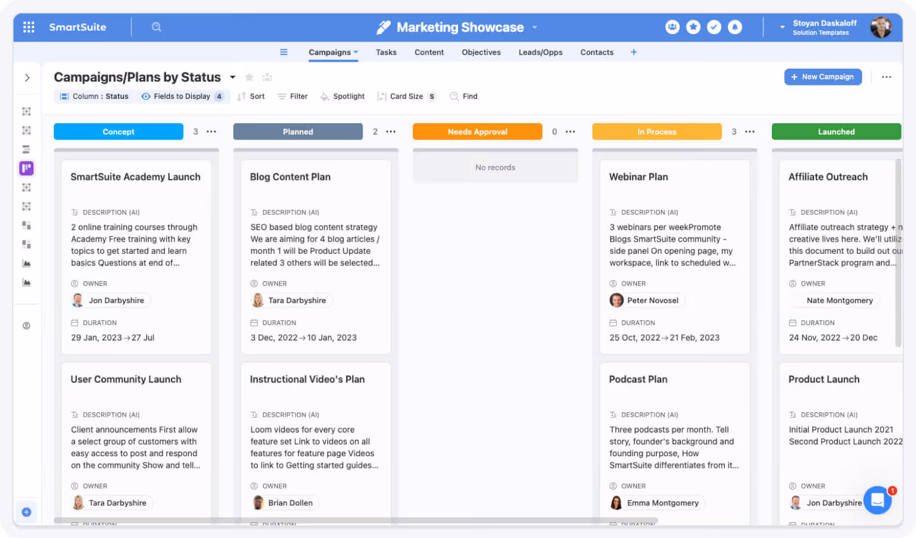Expand the user account dropdown arrow
This screenshot has height=538, width=916.
coord(782,27)
